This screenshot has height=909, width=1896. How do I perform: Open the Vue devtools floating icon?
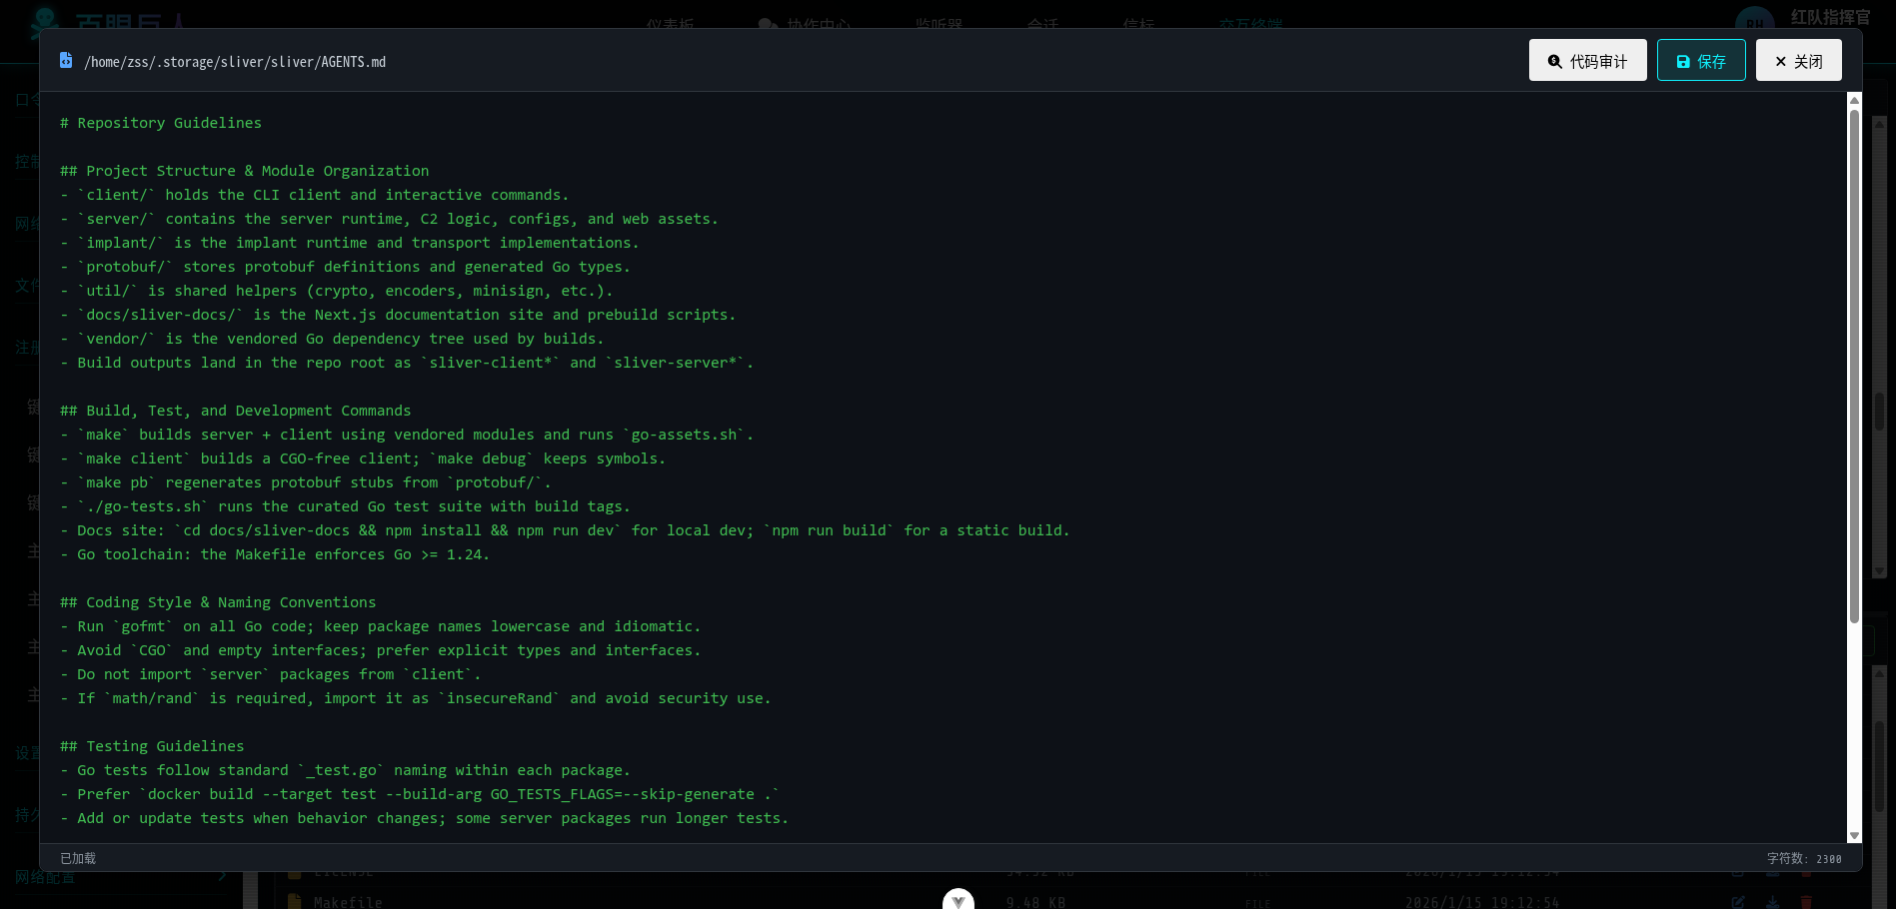[957, 900]
